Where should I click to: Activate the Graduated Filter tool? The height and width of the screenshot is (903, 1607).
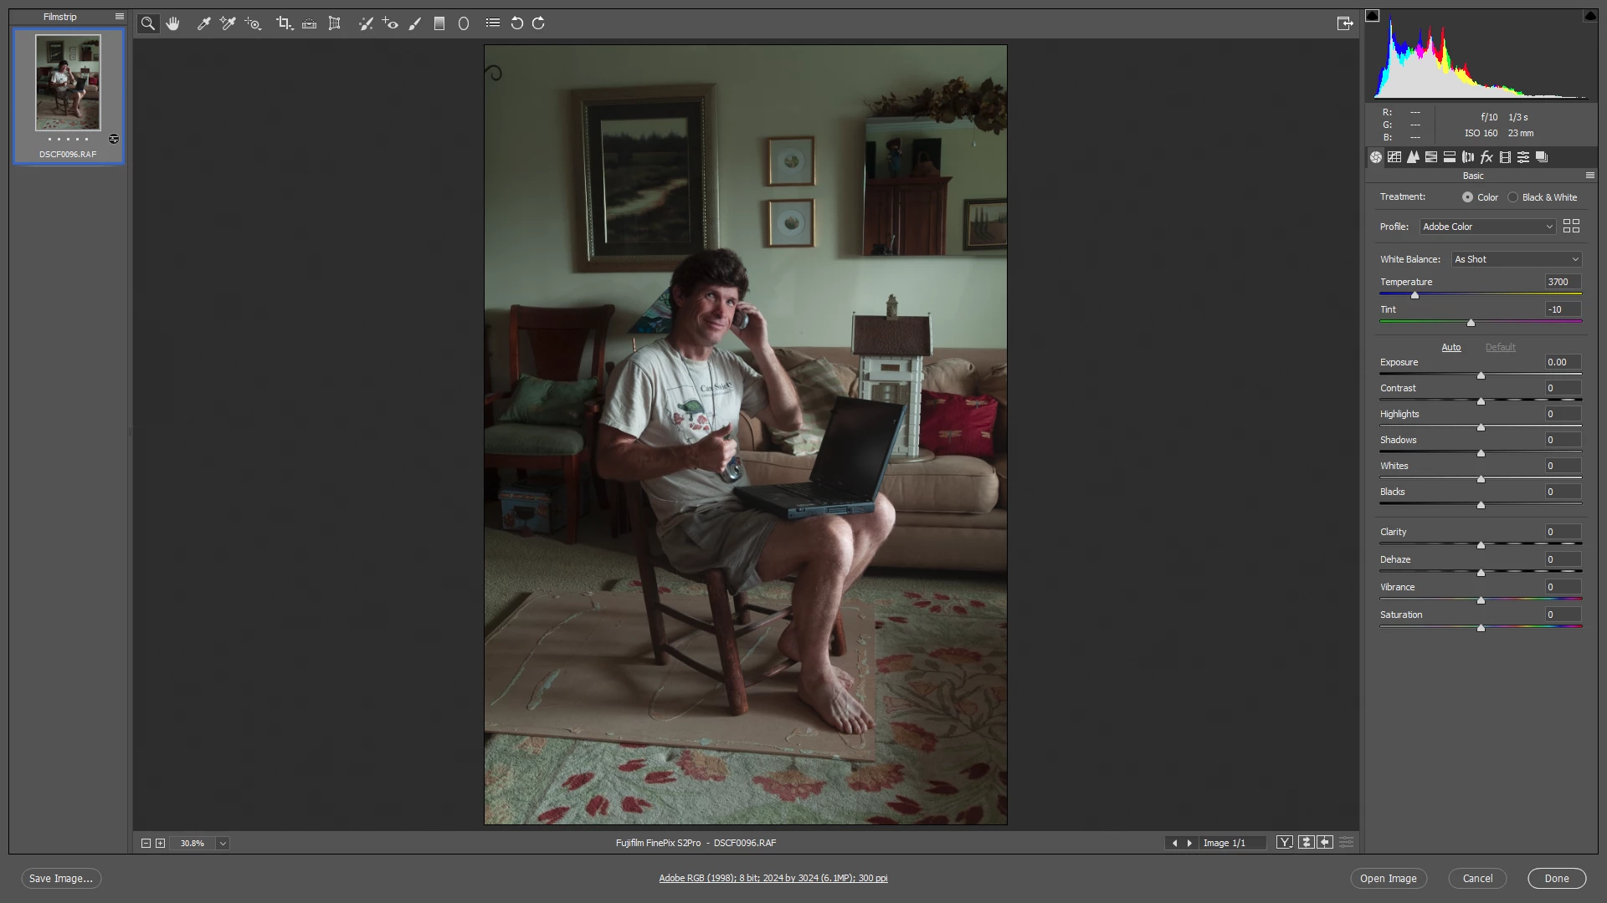pos(439,23)
